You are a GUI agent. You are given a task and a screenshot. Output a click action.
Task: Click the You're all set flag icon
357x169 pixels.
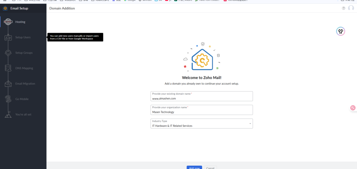8,114
